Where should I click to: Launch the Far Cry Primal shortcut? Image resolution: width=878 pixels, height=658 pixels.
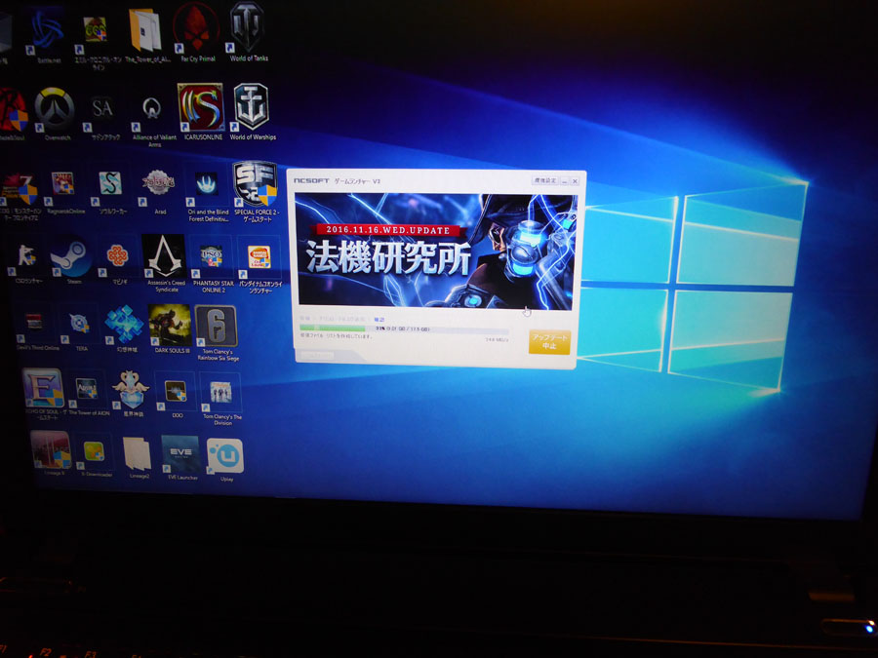click(x=196, y=31)
